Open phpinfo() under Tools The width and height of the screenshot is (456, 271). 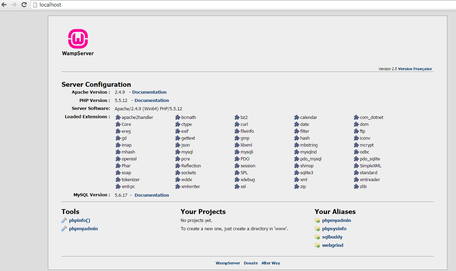79,221
